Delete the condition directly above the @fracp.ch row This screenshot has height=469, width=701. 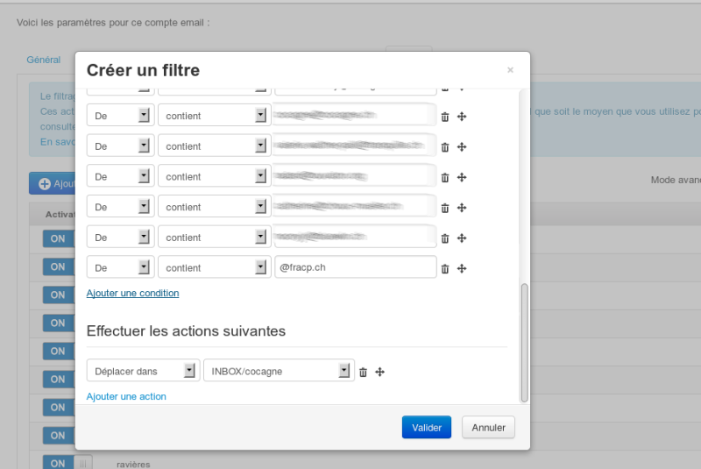(x=445, y=238)
